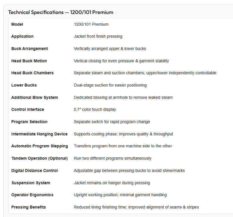Select the Operator Ergonomics label
Screen dimensions: 233x217
32,195
